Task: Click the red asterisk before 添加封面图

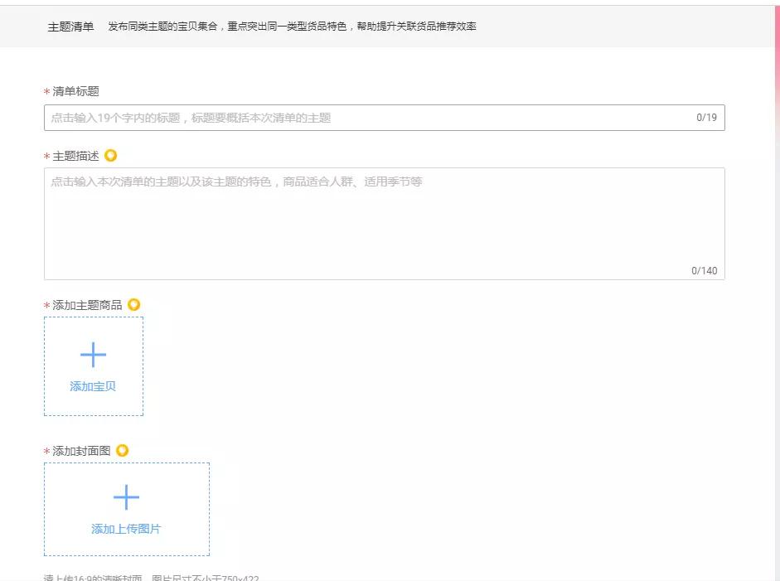Action: [46, 451]
